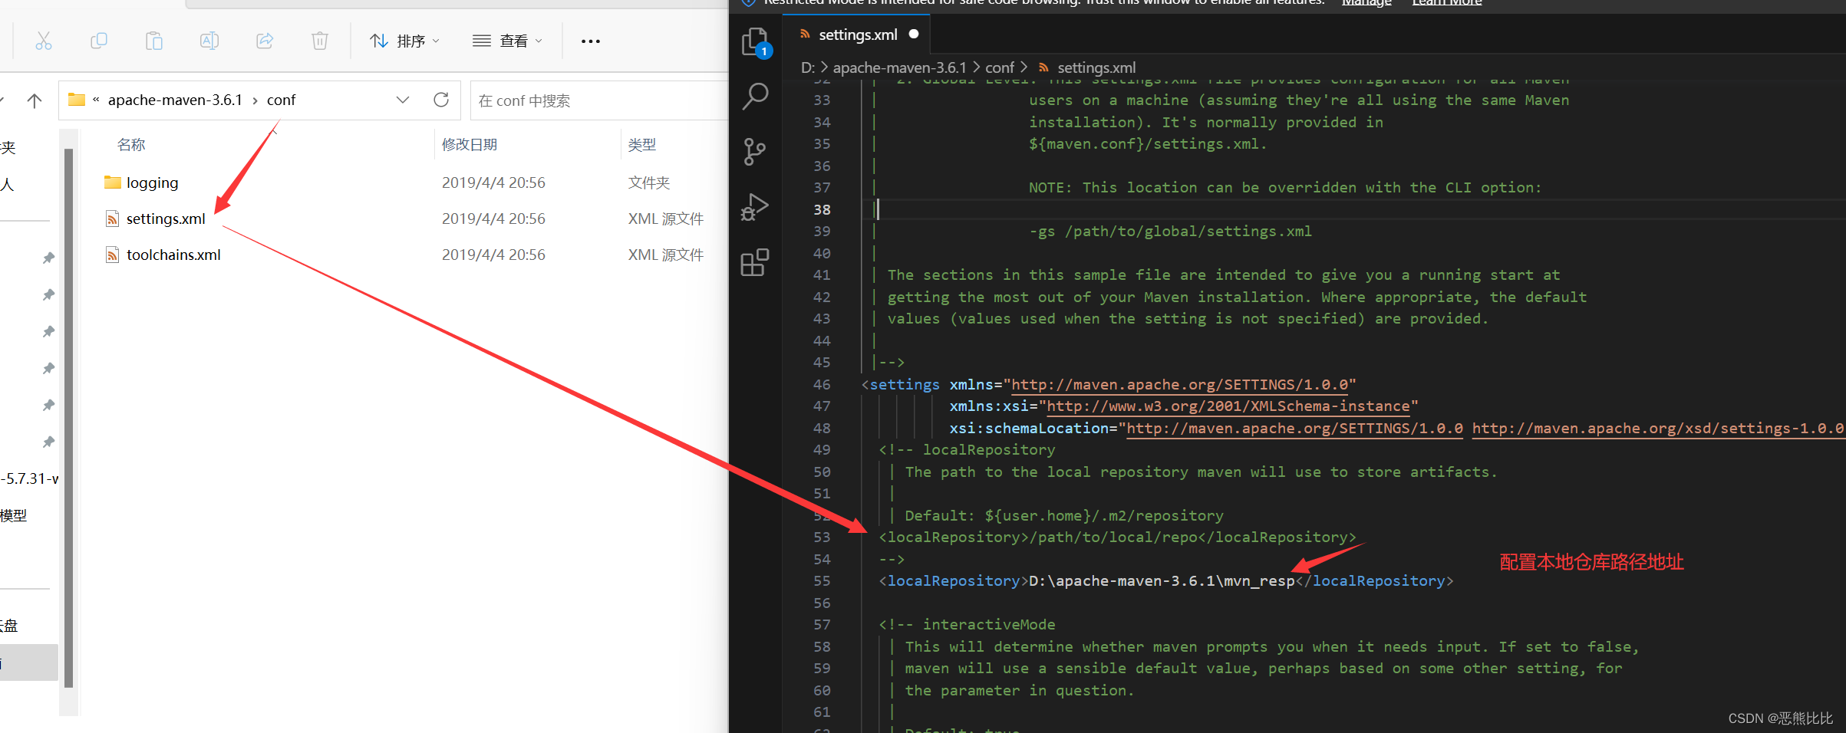Click the Explorer navigation pane scrollbar
This screenshot has height=733, width=1846.
69,418
